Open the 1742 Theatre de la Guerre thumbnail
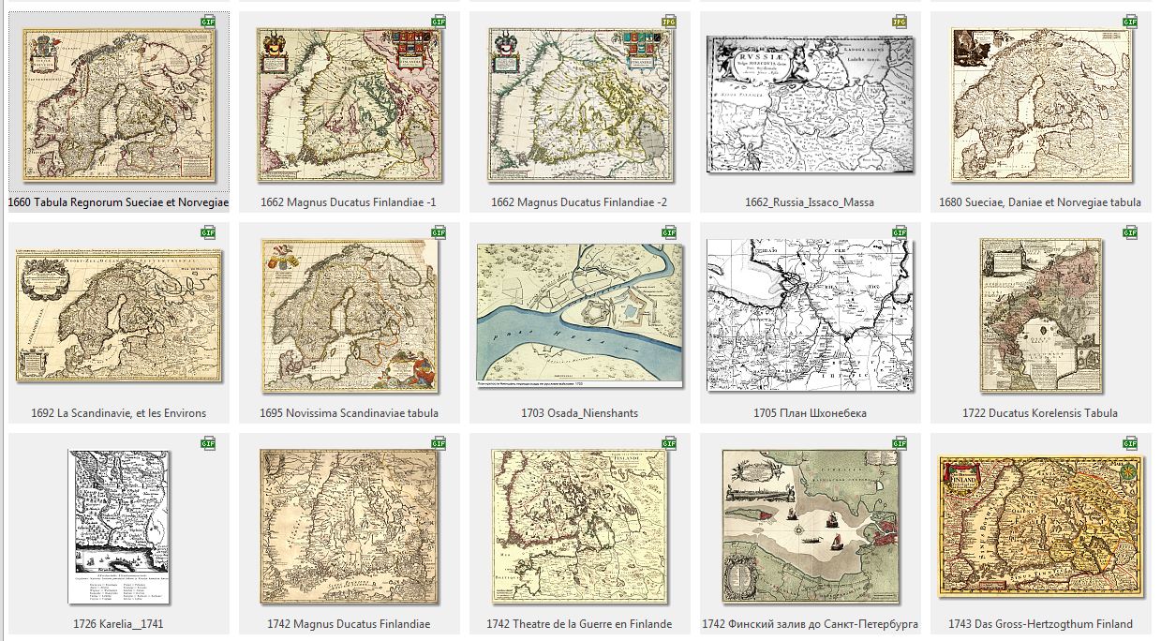1161x641 pixels. pos(578,525)
